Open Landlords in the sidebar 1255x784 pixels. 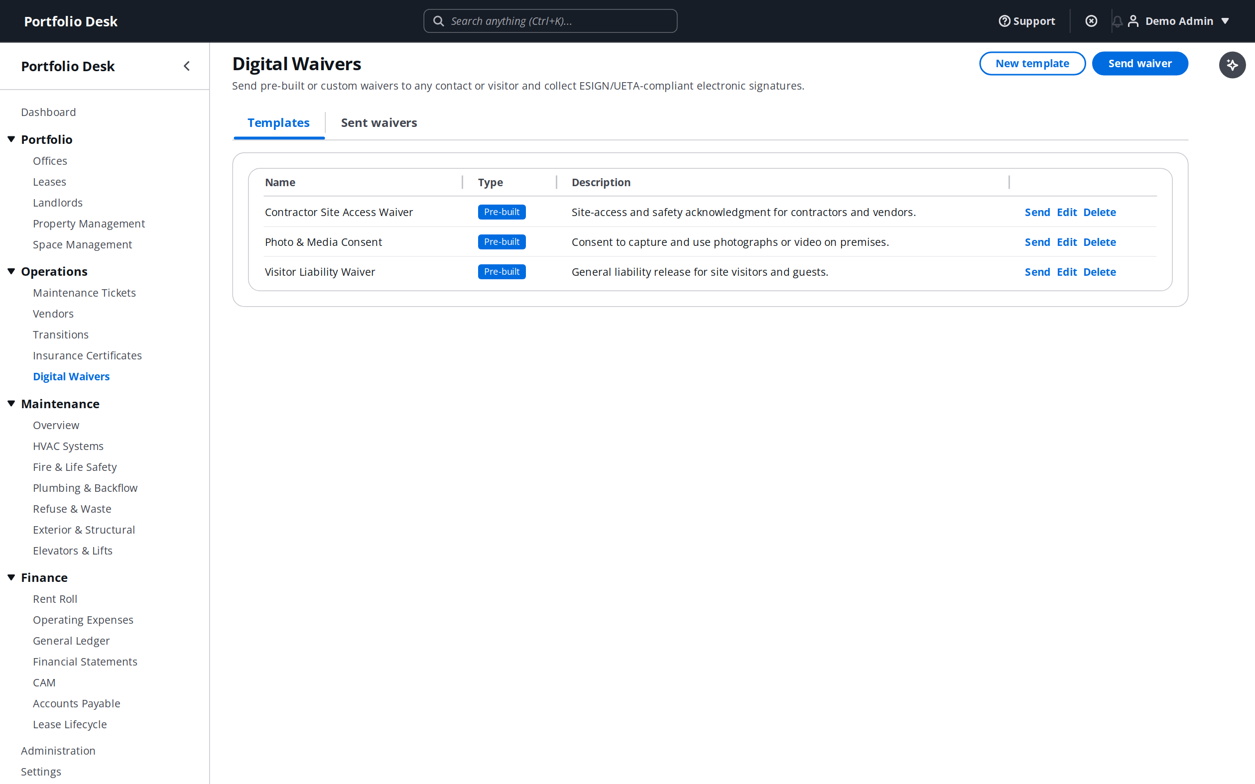[x=58, y=203]
